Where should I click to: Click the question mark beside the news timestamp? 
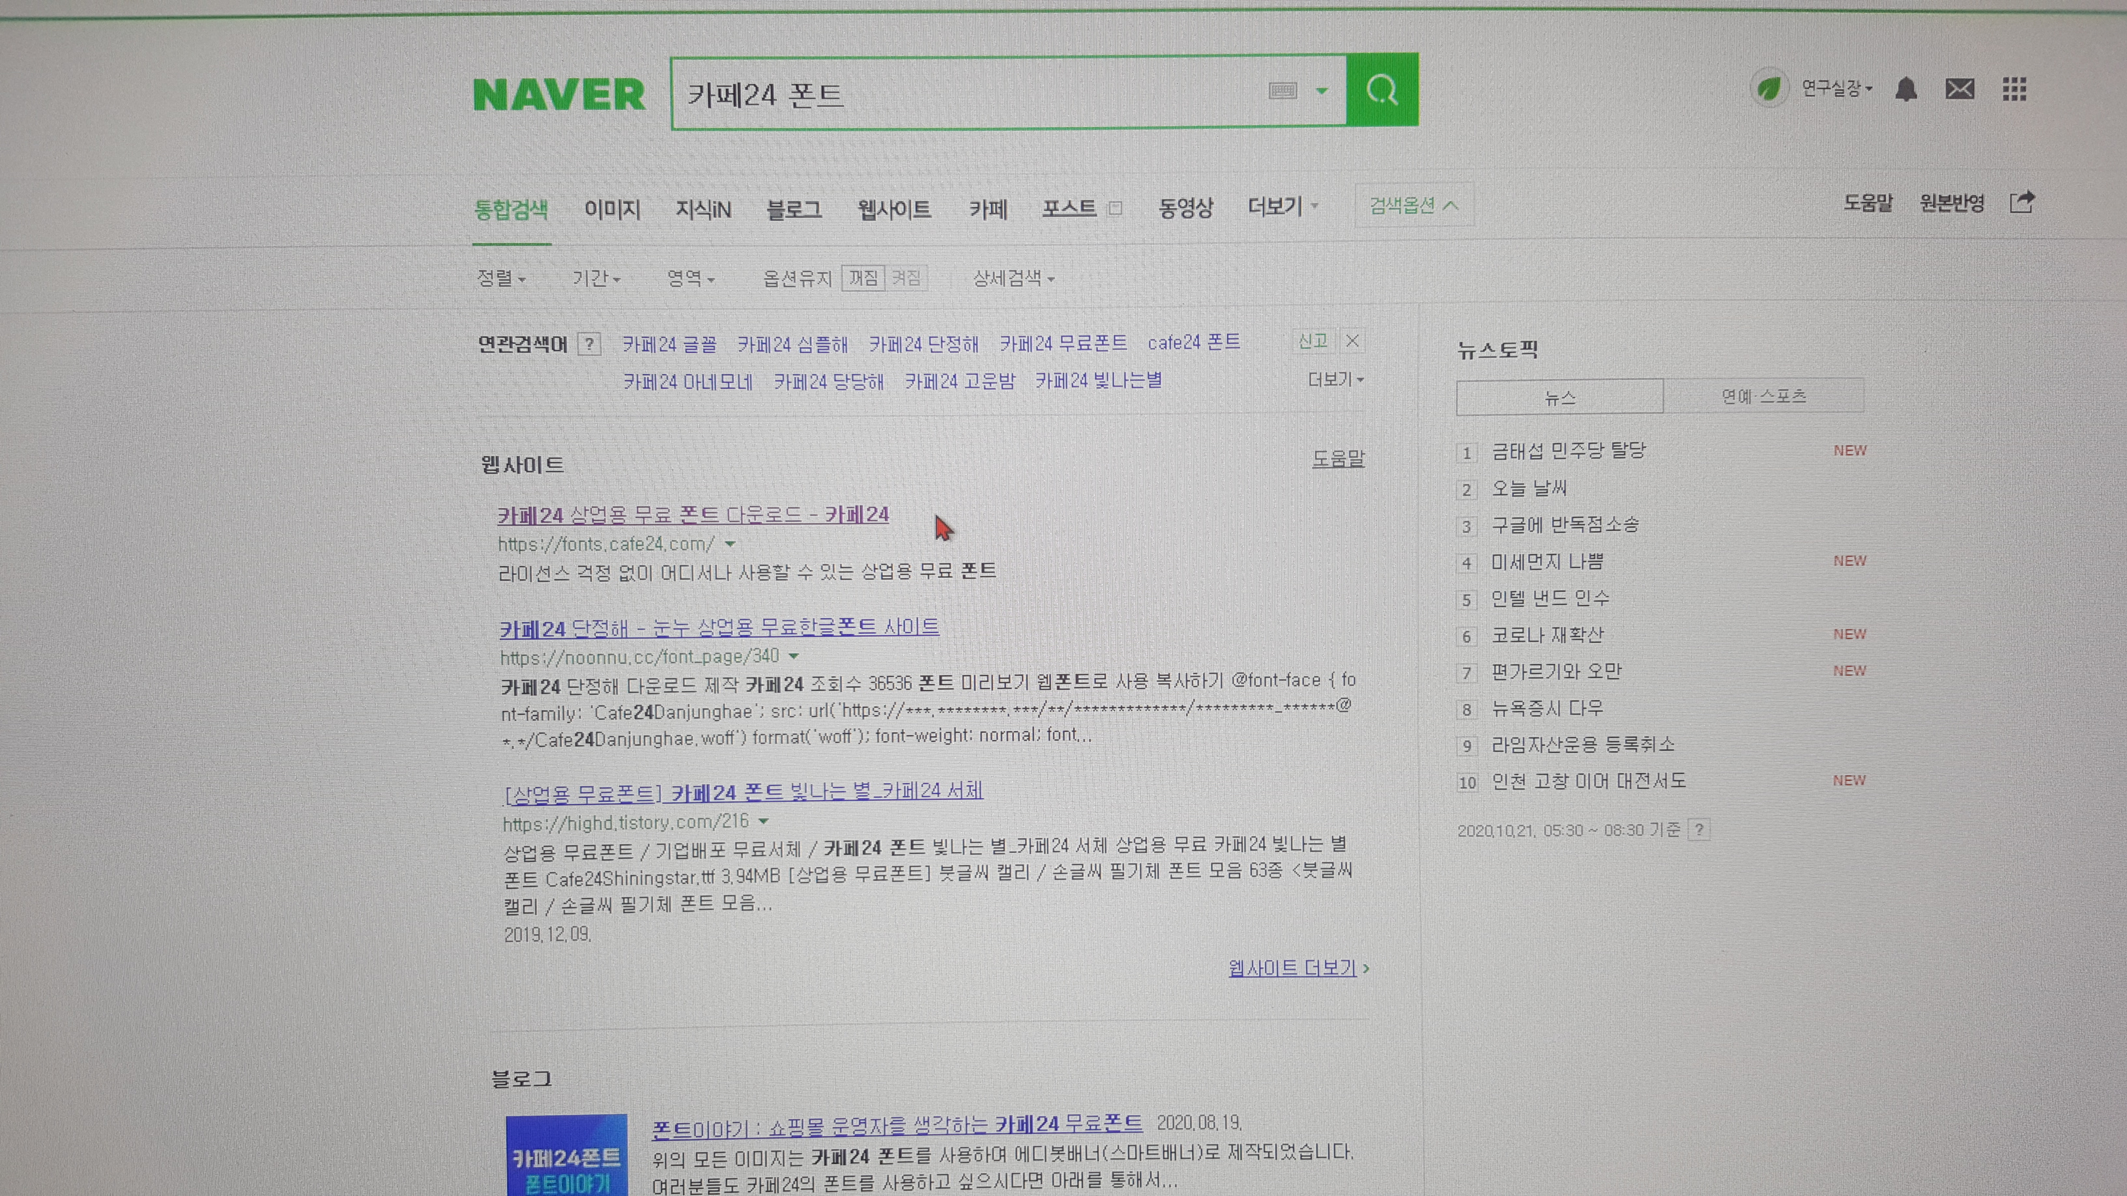pos(1700,831)
